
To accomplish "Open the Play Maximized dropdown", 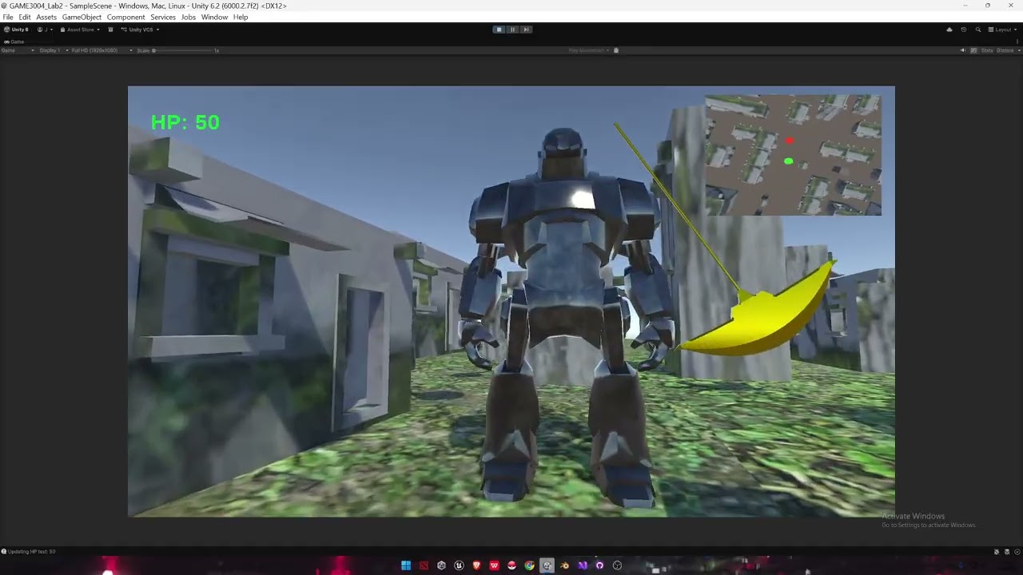I will click(x=589, y=50).
